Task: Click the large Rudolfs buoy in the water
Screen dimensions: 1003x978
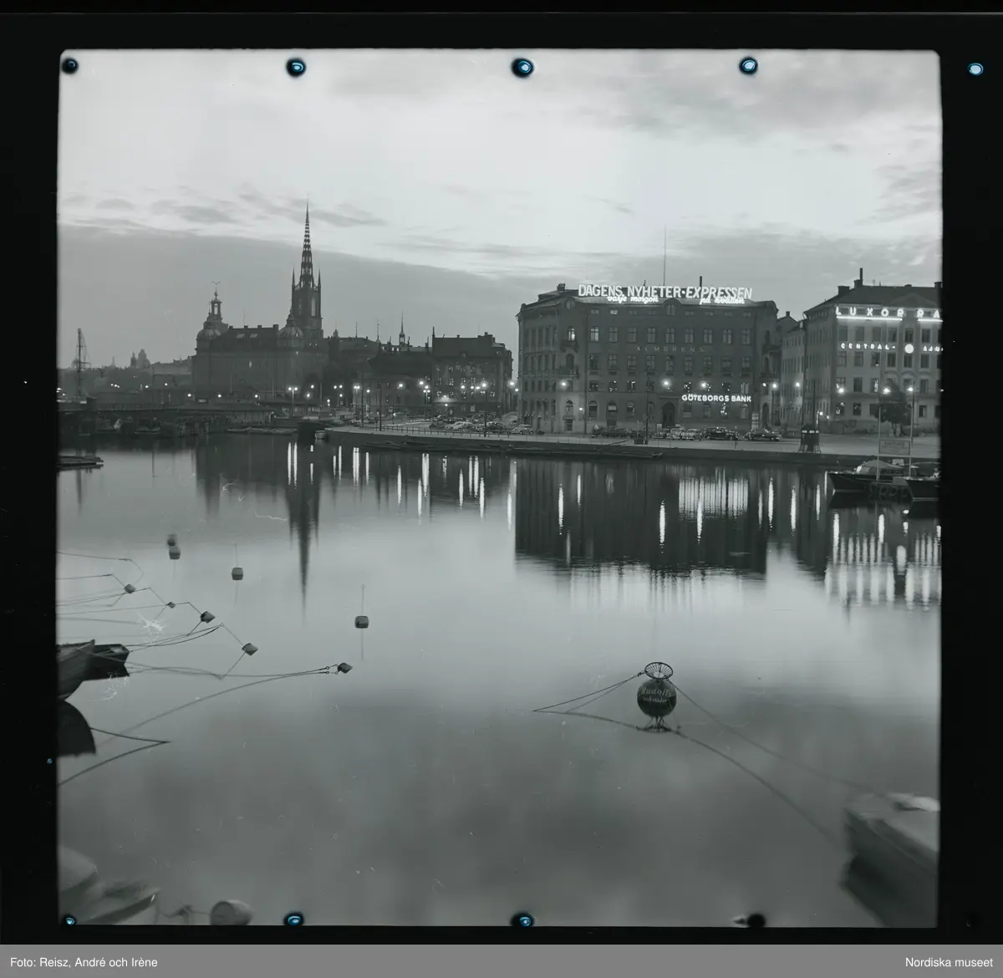Action: click(656, 695)
